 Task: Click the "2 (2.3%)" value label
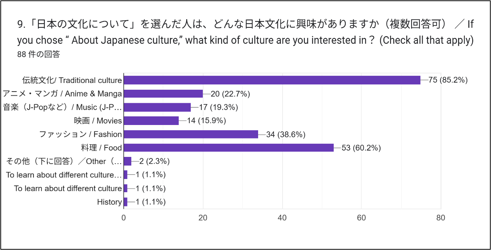pyautogui.click(x=154, y=161)
